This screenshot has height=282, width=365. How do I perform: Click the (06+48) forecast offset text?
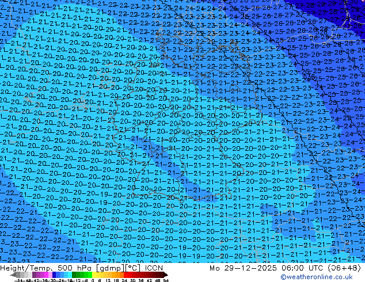tap(344, 268)
